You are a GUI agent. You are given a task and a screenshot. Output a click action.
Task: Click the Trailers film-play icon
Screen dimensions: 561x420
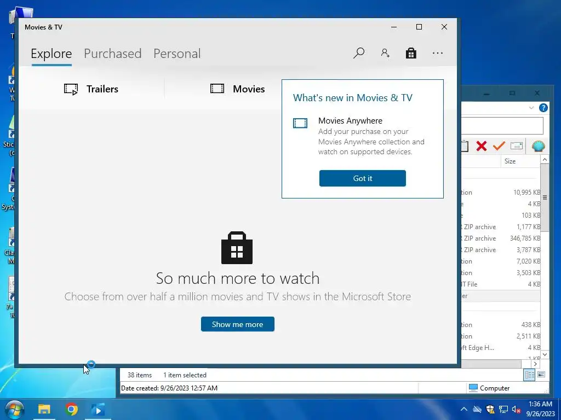tap(71, 89)
